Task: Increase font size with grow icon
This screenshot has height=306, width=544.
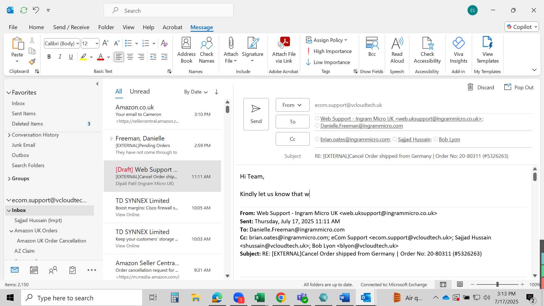Action: (105, 43)
